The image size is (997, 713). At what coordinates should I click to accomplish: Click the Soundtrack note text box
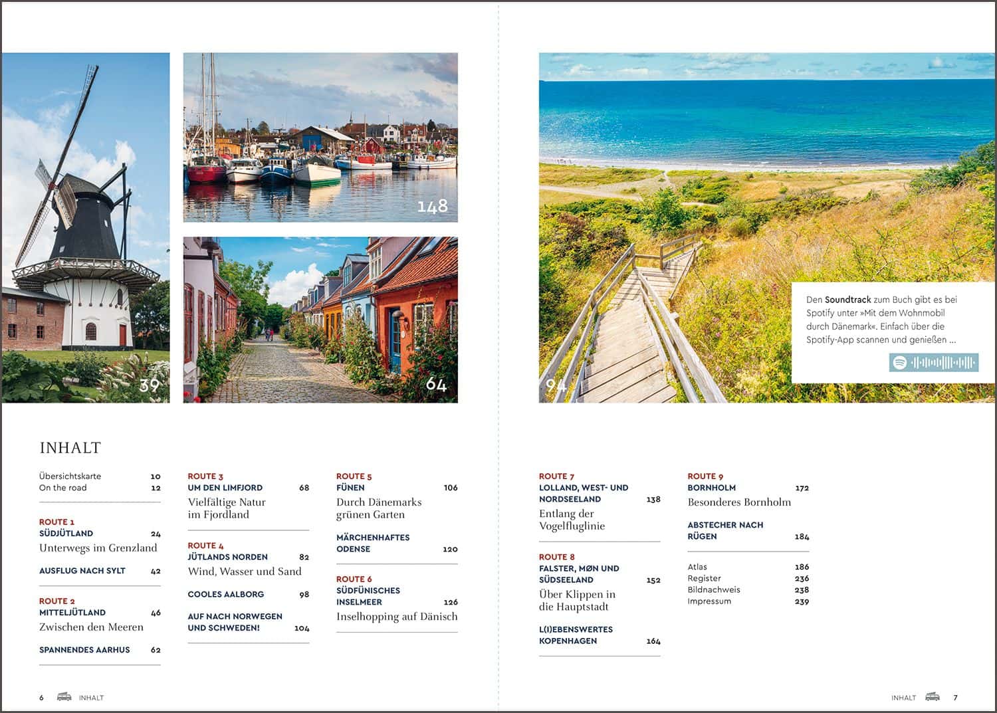tap(893, 332)
